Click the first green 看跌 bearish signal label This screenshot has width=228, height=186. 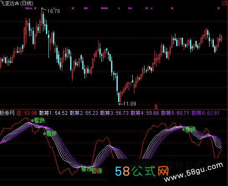point(38,121)
